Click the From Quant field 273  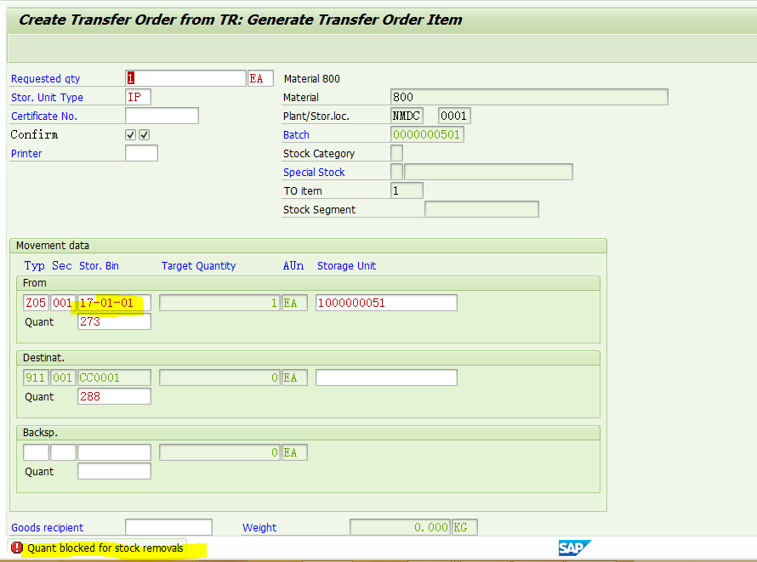114,321
